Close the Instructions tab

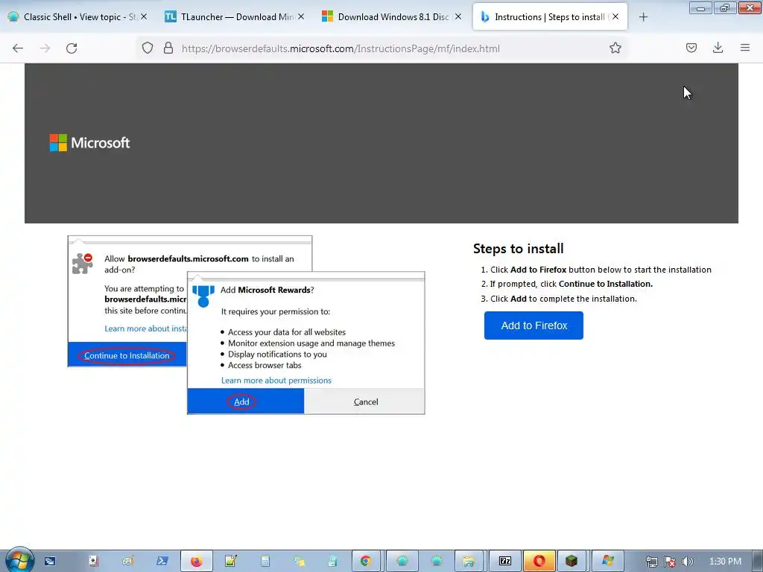click(x=615, y=16)
